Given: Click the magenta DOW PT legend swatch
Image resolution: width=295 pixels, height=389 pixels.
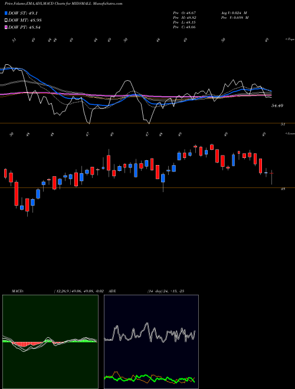Looking at the screenshot, I should coord(6,27).
